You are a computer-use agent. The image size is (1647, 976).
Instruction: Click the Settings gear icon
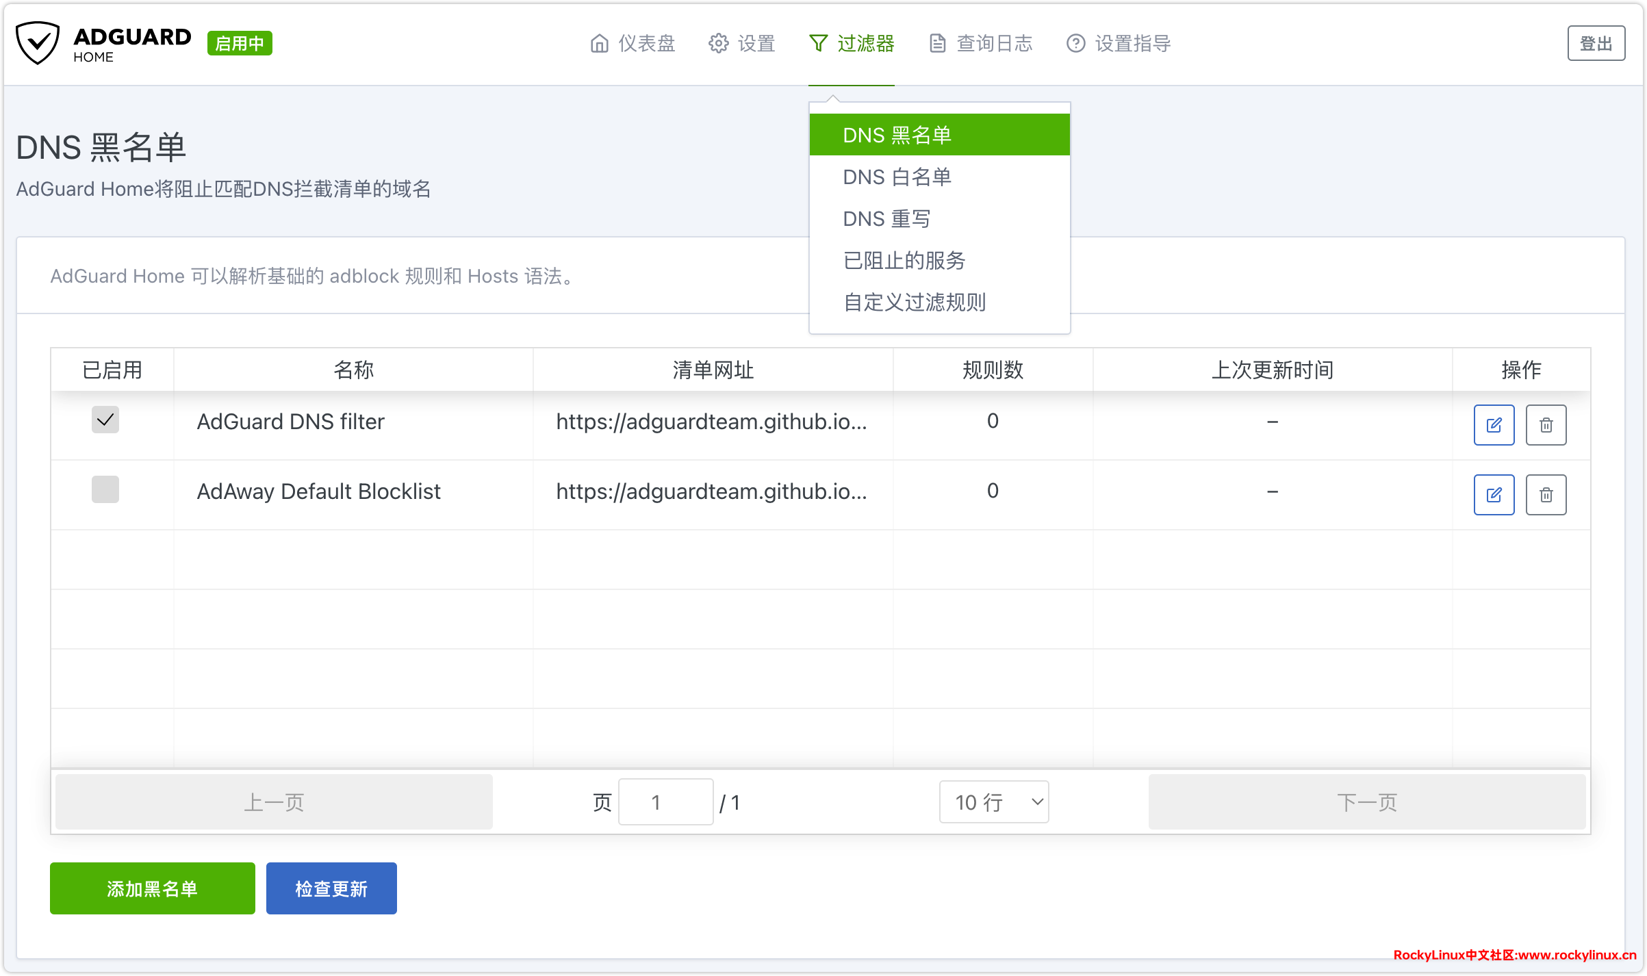pyautogui.click(x=718, y=44)
